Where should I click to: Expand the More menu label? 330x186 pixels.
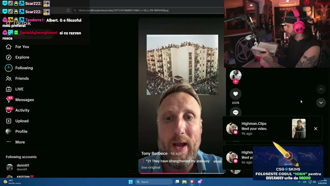(x=20, y=142)
